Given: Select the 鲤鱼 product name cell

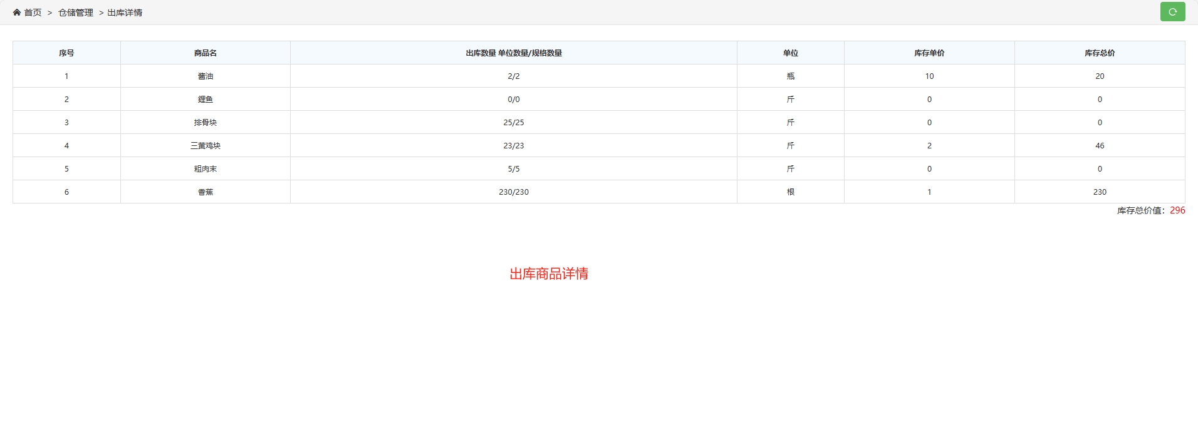Looking at the screenshot, I should point(206,100).
